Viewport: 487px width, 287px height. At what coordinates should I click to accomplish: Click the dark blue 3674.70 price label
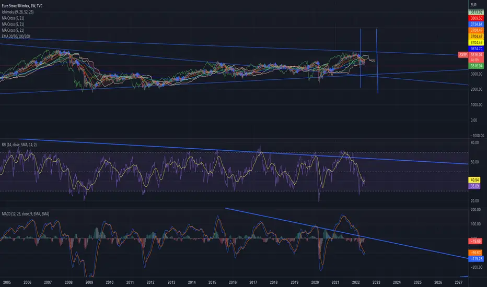tap(476, 49)
